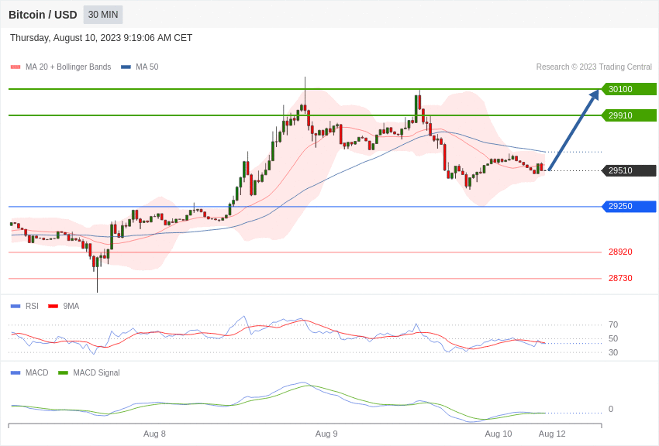The image size is (659, 446).
Task: Click the Aug 12 date axis label
Action: (552, 434)
